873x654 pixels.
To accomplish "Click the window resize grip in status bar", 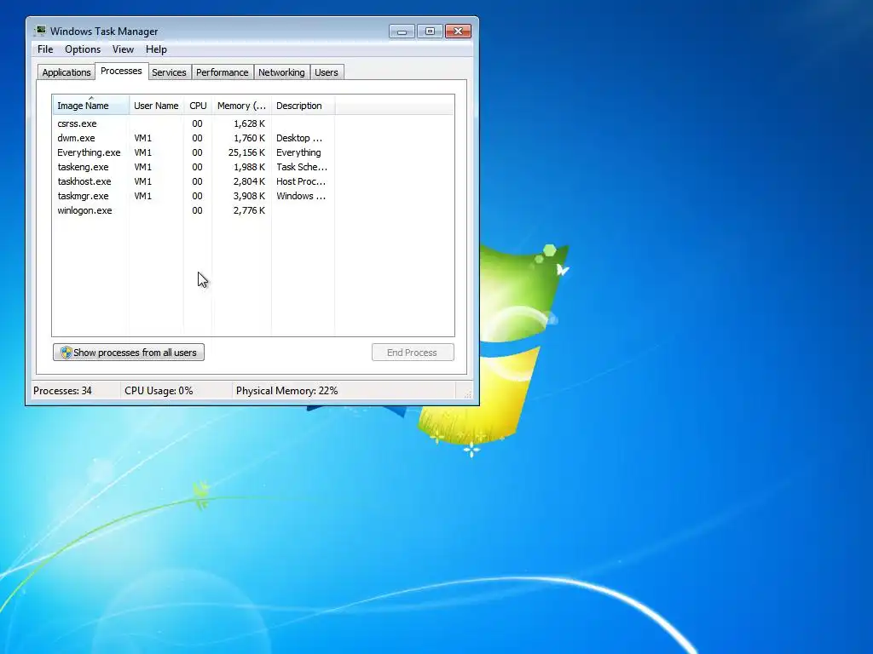I will pos(467,393).
